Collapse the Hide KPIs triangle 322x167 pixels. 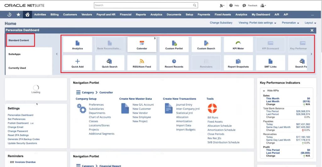[264, 91]
